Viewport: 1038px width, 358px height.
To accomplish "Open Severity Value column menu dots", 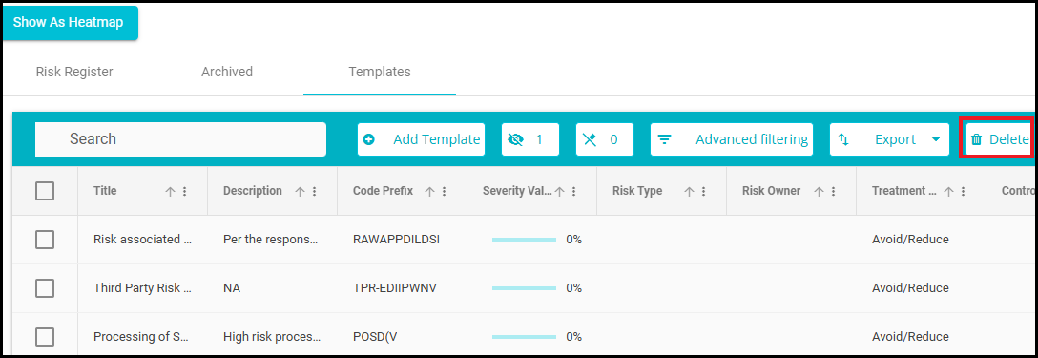I will coord(574,192).
